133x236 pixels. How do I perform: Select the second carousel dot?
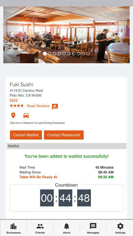(x=50, y=54)
